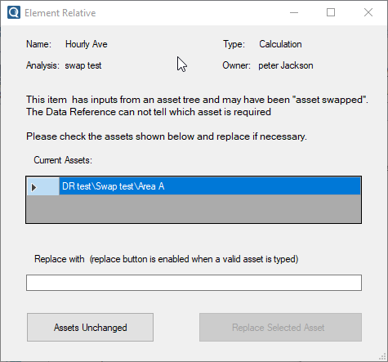Click the Element Relative app icon in title bar
The image size is (388, 362).
(x=14, y=12)
